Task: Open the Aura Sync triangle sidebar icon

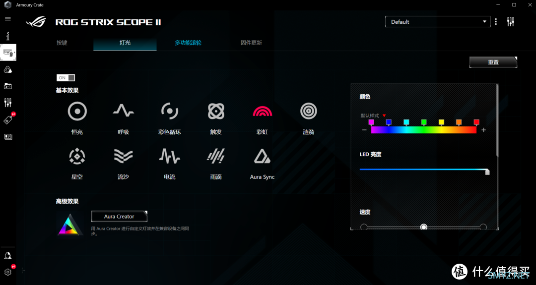Action: point(8,69)
